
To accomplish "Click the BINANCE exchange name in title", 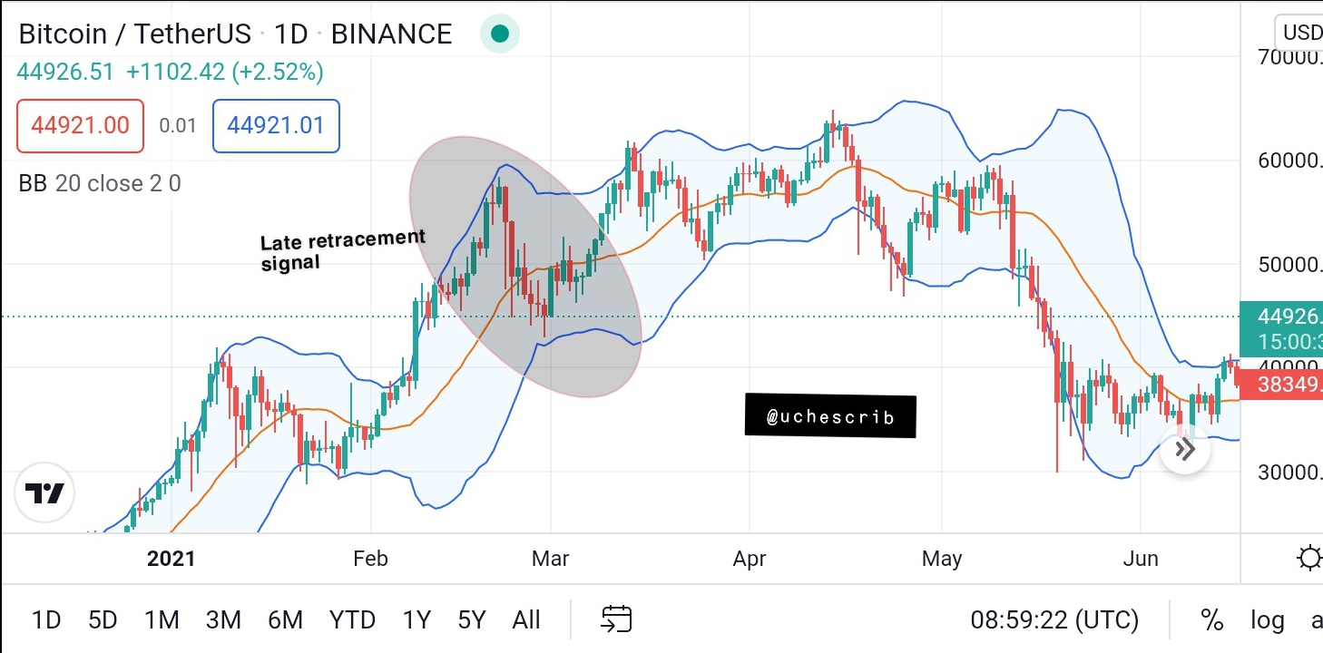I will (x=391, y=34).
